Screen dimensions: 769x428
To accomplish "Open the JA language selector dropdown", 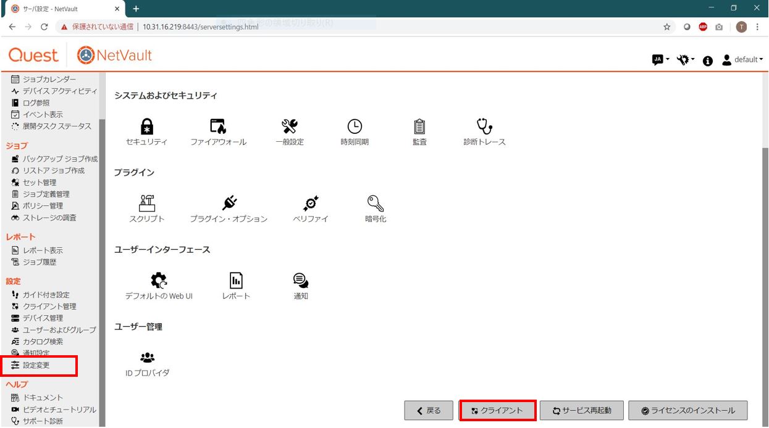I will tap(661, 60).
